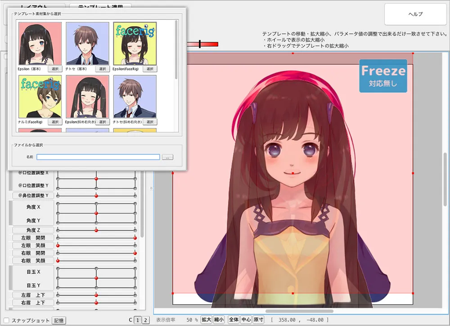
Task: Switch to snapshot slot 1
Action: 138,320
